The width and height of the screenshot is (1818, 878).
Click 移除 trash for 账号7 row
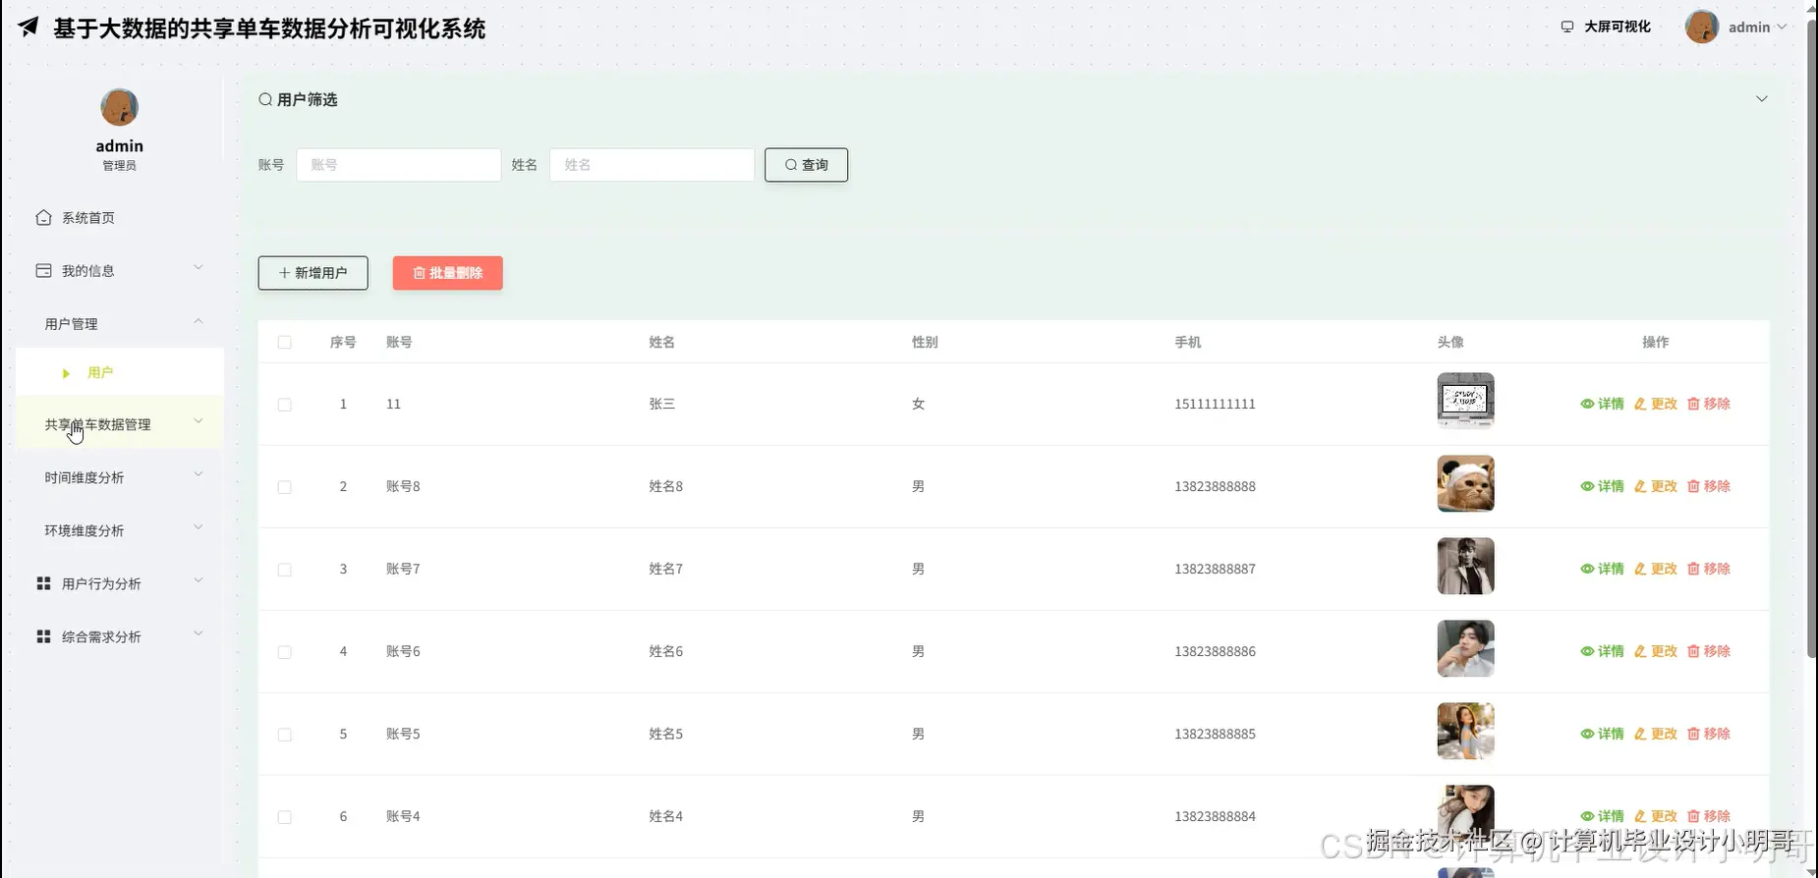(1709, 569)
